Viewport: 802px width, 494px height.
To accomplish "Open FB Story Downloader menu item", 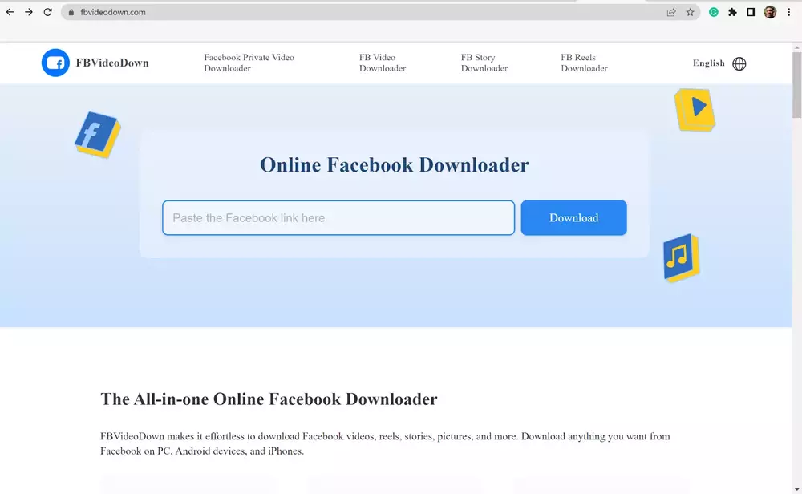I will (x=484, y=63).
